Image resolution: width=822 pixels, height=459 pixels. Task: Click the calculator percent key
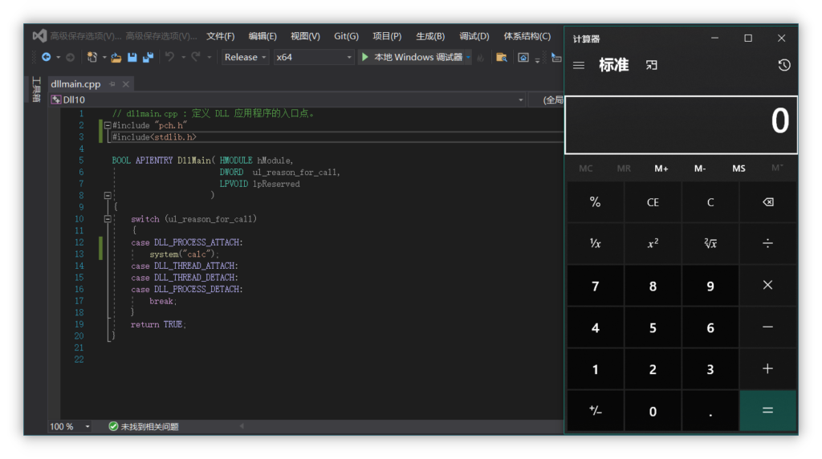coord(596,202)
